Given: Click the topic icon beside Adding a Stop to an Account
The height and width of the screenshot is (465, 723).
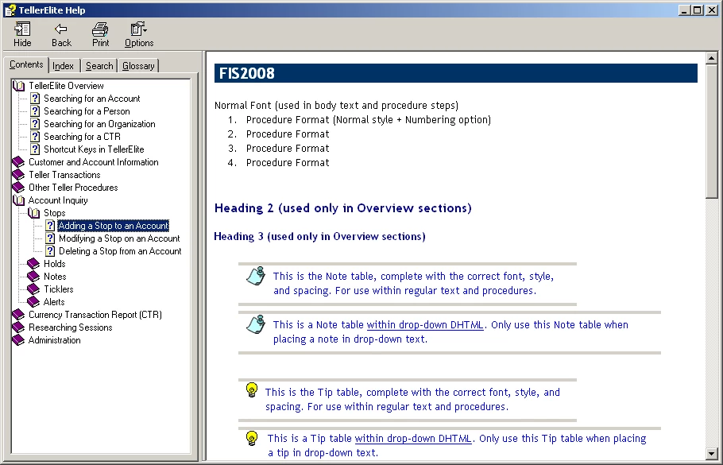Looking at the screenshot, I should click(x=50, y=226).
